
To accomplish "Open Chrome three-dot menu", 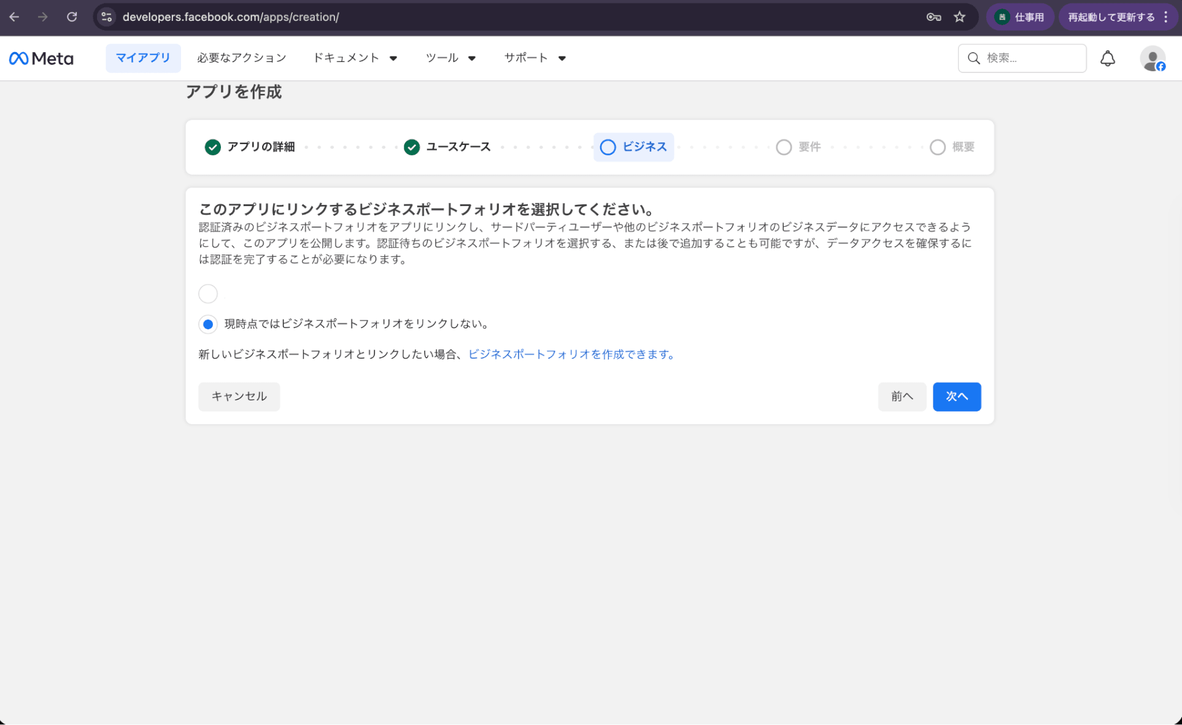I will pos(1166,17).
